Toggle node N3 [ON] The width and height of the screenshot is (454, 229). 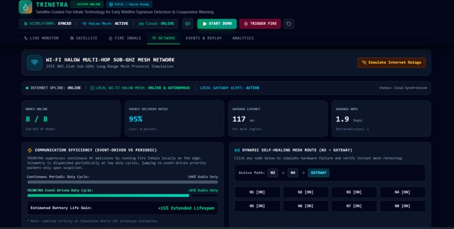(354, 192)
